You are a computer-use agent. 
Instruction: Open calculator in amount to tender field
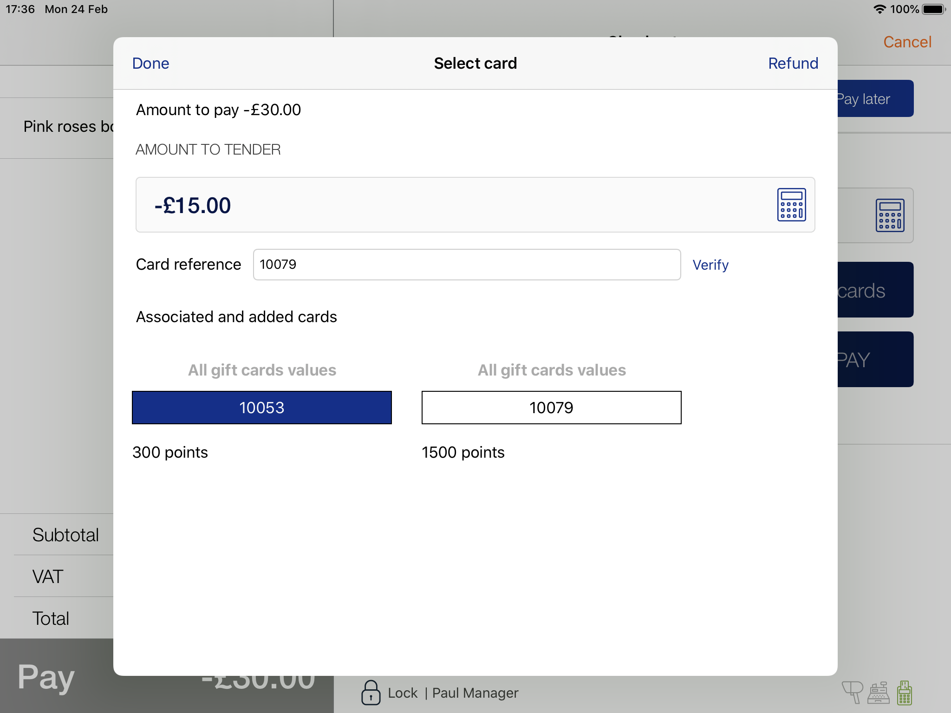click(791, 205)
